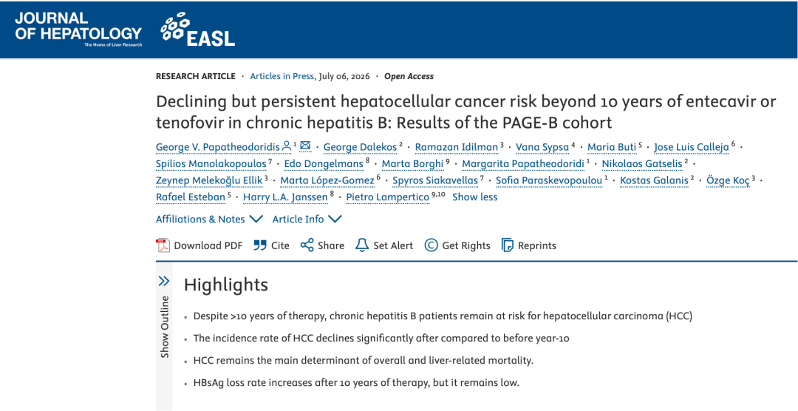The width and height of the screenshot is (798, 411).
Task: Click the Set Alert bell icon
Action: tap(362, 245)
